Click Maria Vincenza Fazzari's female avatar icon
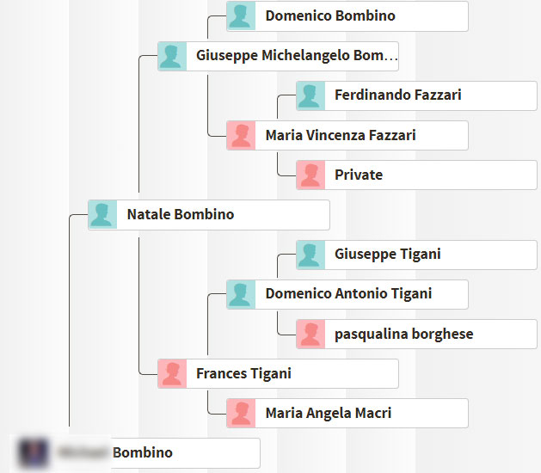Viewport: 541px width, 473px height. click(x=241, y=136)
